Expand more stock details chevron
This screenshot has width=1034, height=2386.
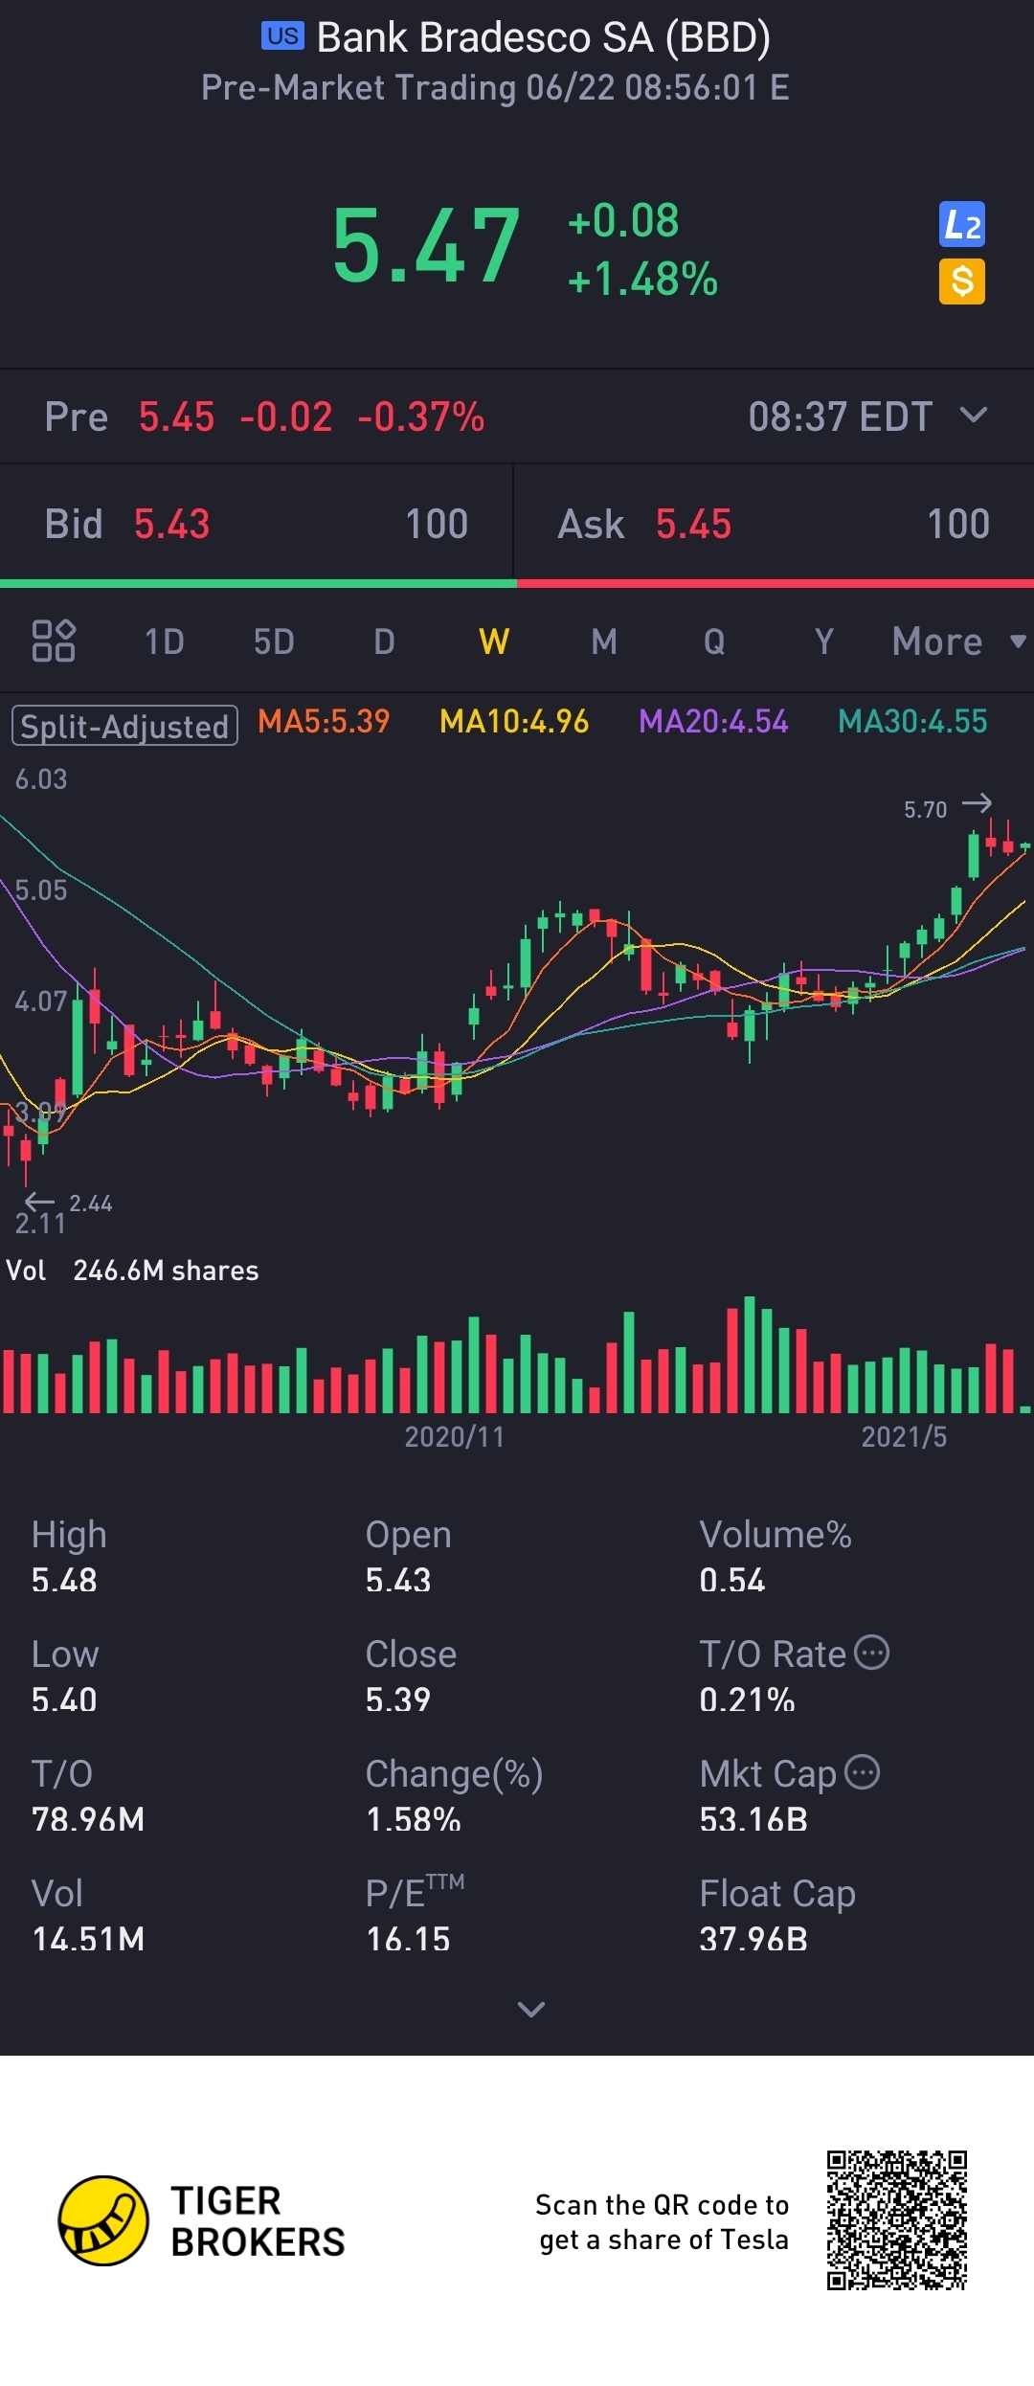pyautogui.click(x=531, y=2009)
